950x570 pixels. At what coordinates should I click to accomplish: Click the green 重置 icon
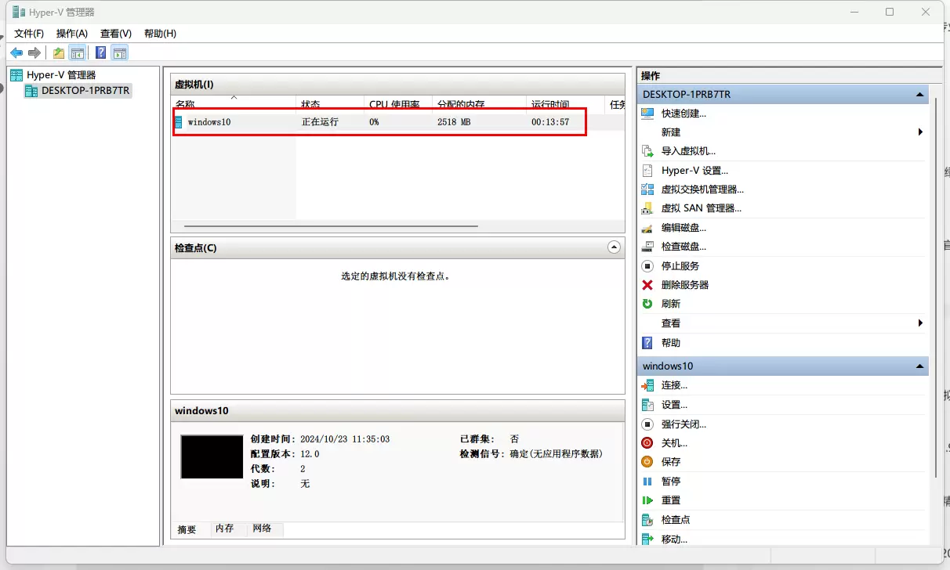click(x=647, y=500)
